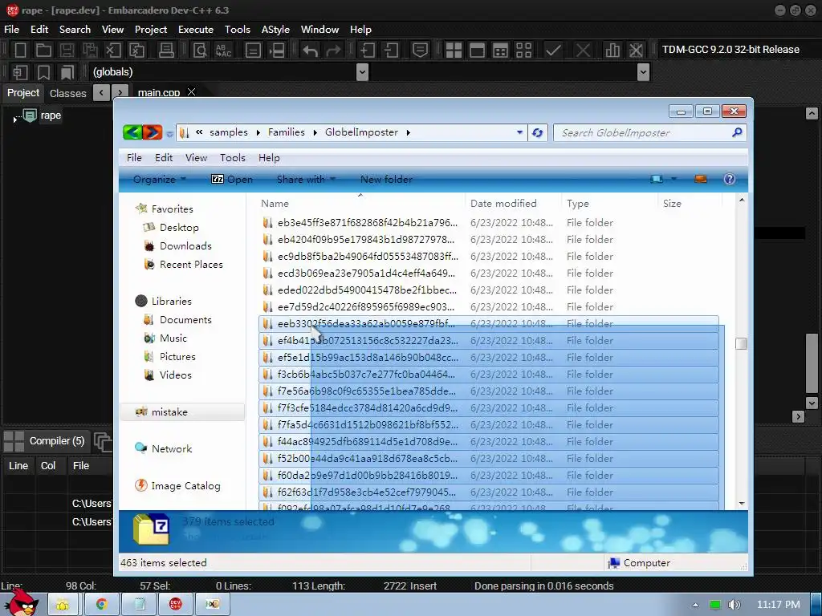
Task: Click the Refresh icon beside address bar
Action: tap(537, 132)
